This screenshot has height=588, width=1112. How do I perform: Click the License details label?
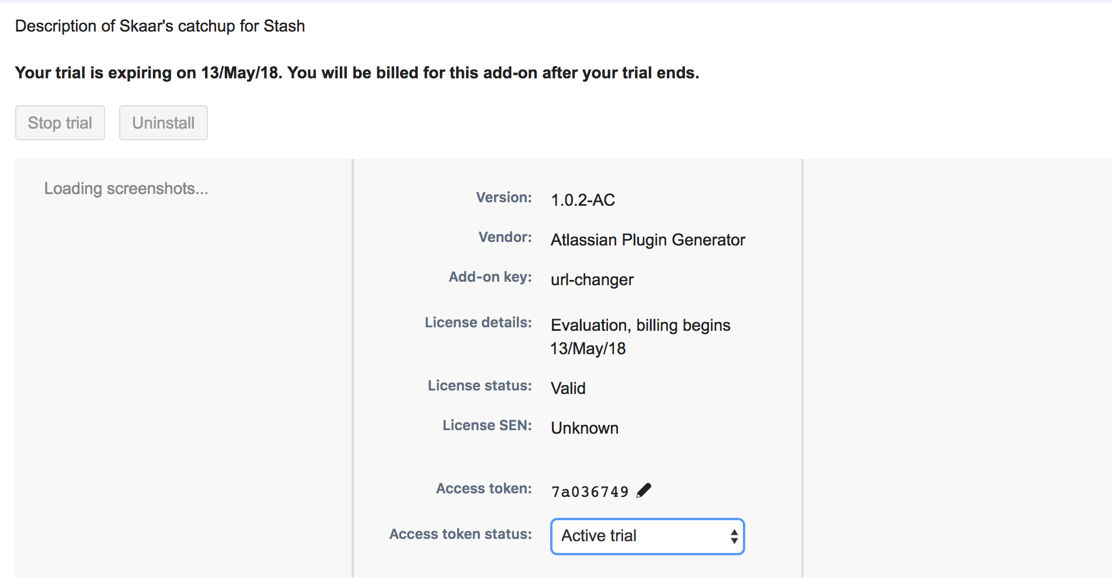478,322
